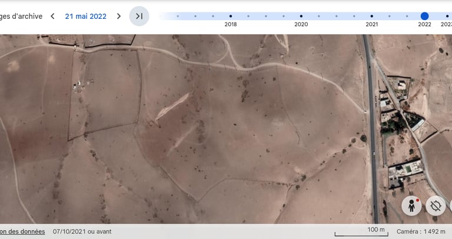This screenshot has height=239, width=452.
Task: Click the disabled auto-rotate camera icon
Action: point(436,206)
